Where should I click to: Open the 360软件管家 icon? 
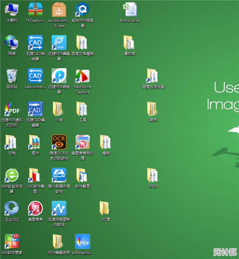[12, 242]
